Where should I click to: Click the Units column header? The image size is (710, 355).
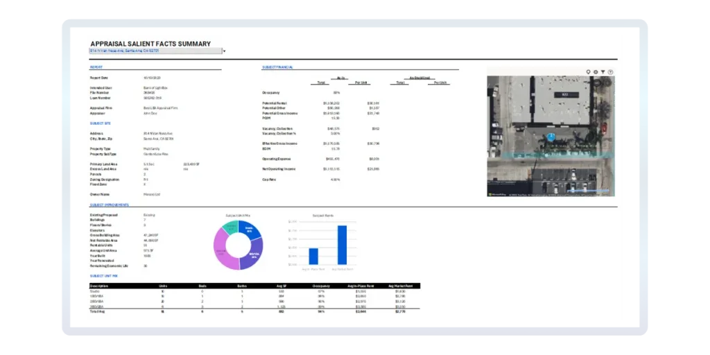(x=163, y=286)
